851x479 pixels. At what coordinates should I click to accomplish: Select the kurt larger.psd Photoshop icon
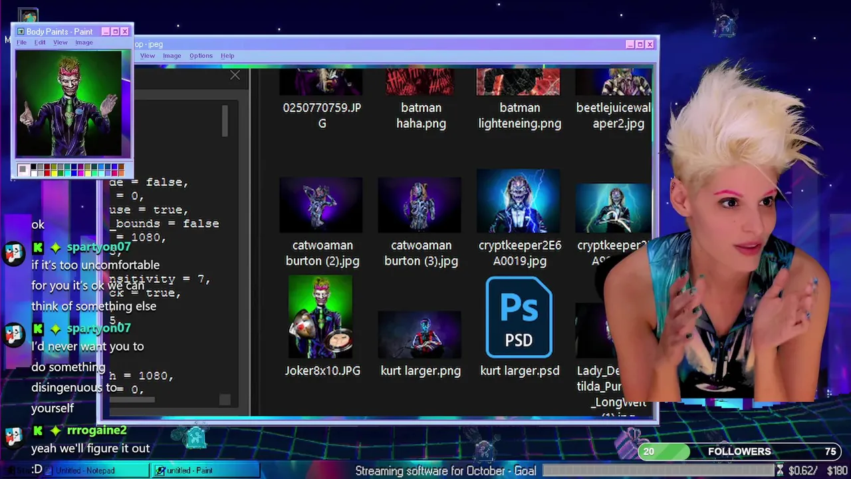(x=519, y=317)
